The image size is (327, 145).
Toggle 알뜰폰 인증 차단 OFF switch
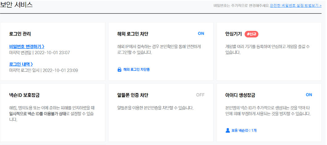tap(200, 95)
